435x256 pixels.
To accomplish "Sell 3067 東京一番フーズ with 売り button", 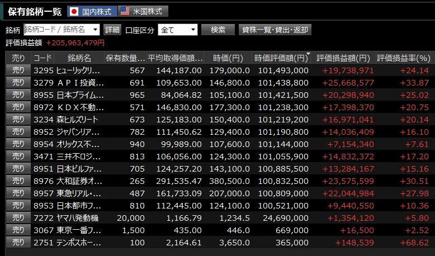I will [x=18, y=230].
